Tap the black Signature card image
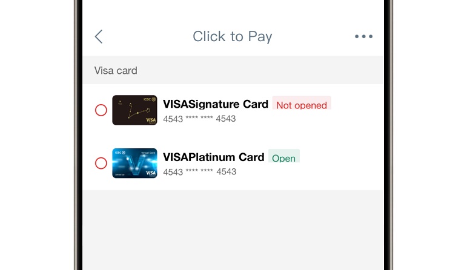 click(x=134, y=110)
